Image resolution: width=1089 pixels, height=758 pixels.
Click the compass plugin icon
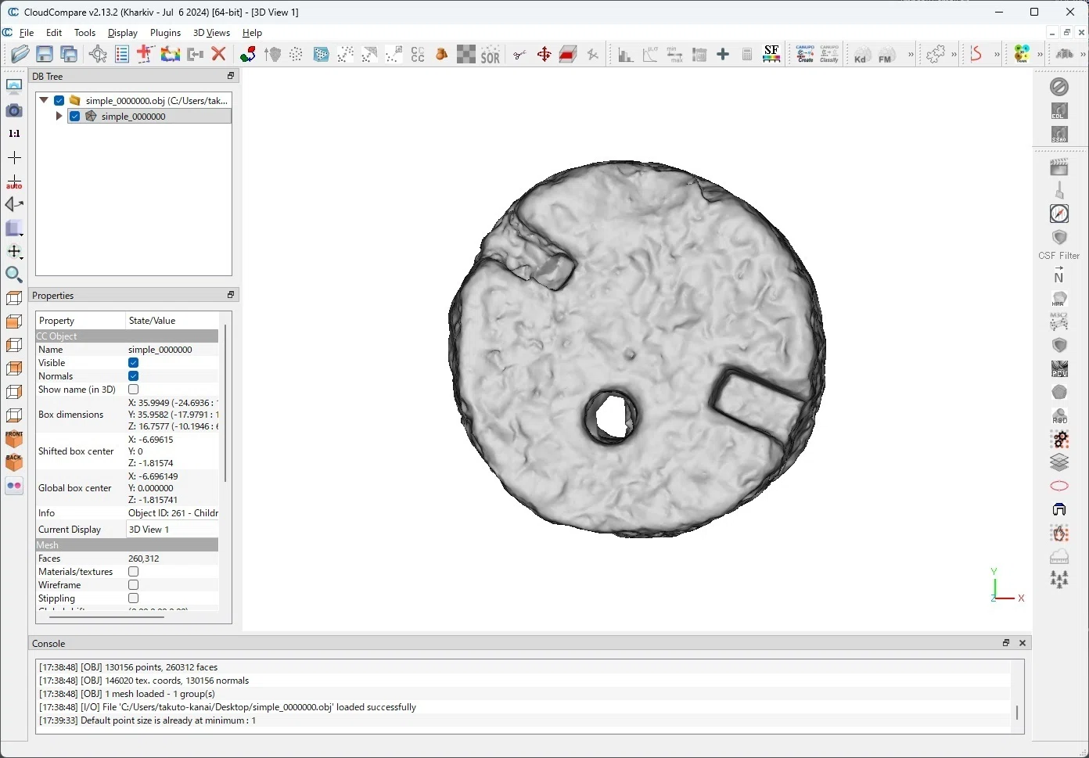click(1059, 214)
